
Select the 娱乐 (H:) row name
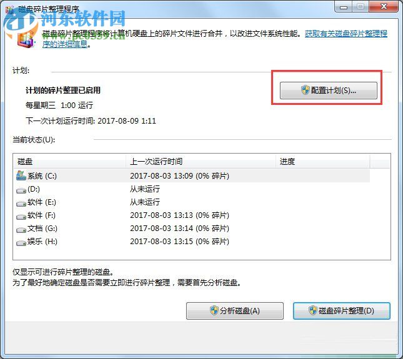pyautogui.click(x=42, y=242)
